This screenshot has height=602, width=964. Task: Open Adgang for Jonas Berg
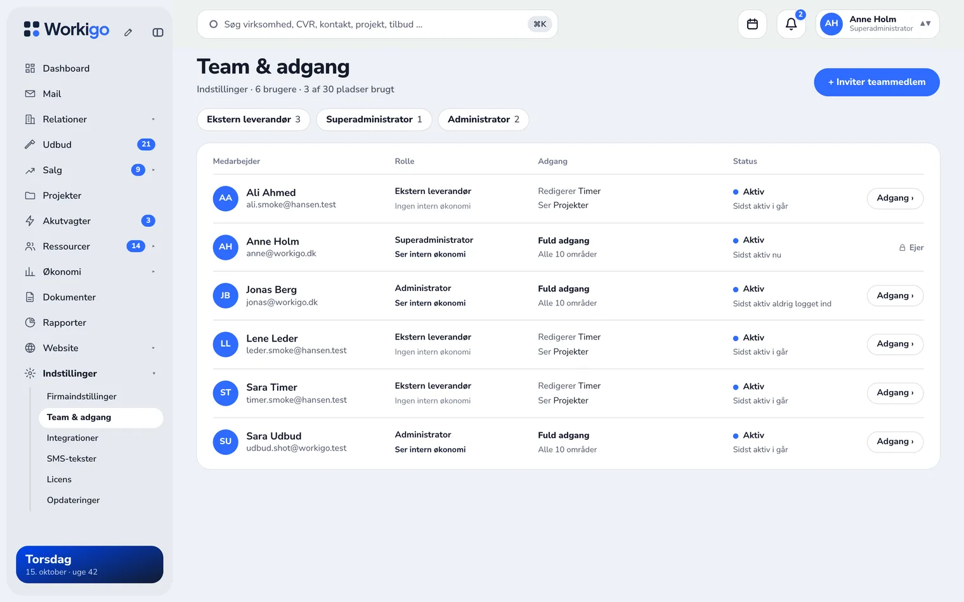(x=895, y=296)
